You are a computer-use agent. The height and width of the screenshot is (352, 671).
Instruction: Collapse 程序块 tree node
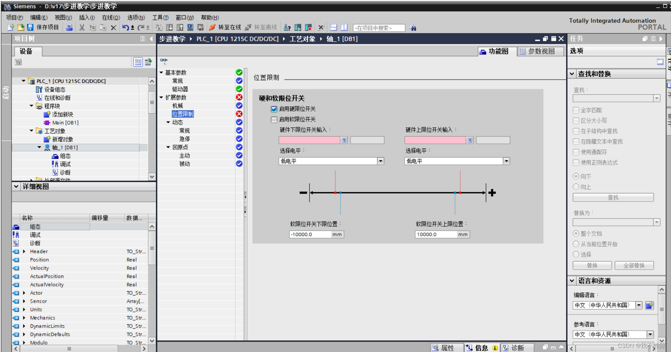coord(31,106)
